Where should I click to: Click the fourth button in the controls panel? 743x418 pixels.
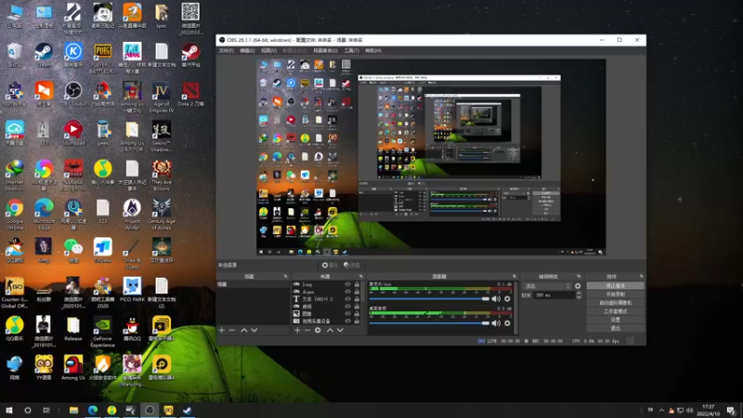coord(615,311)
